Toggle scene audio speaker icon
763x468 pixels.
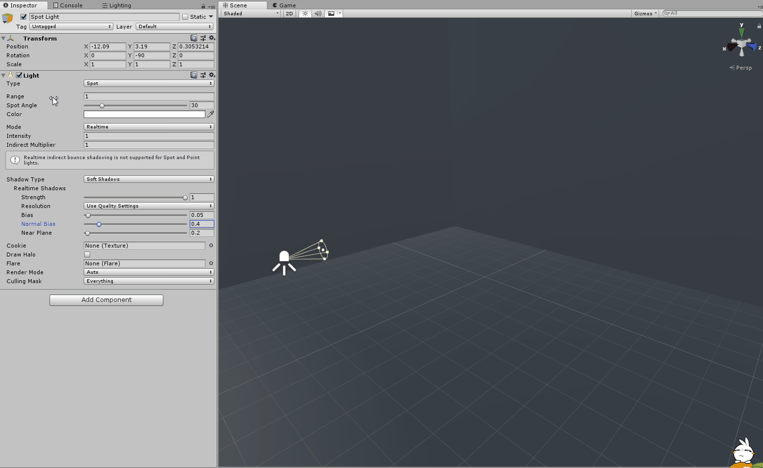[x=318, y=13]
